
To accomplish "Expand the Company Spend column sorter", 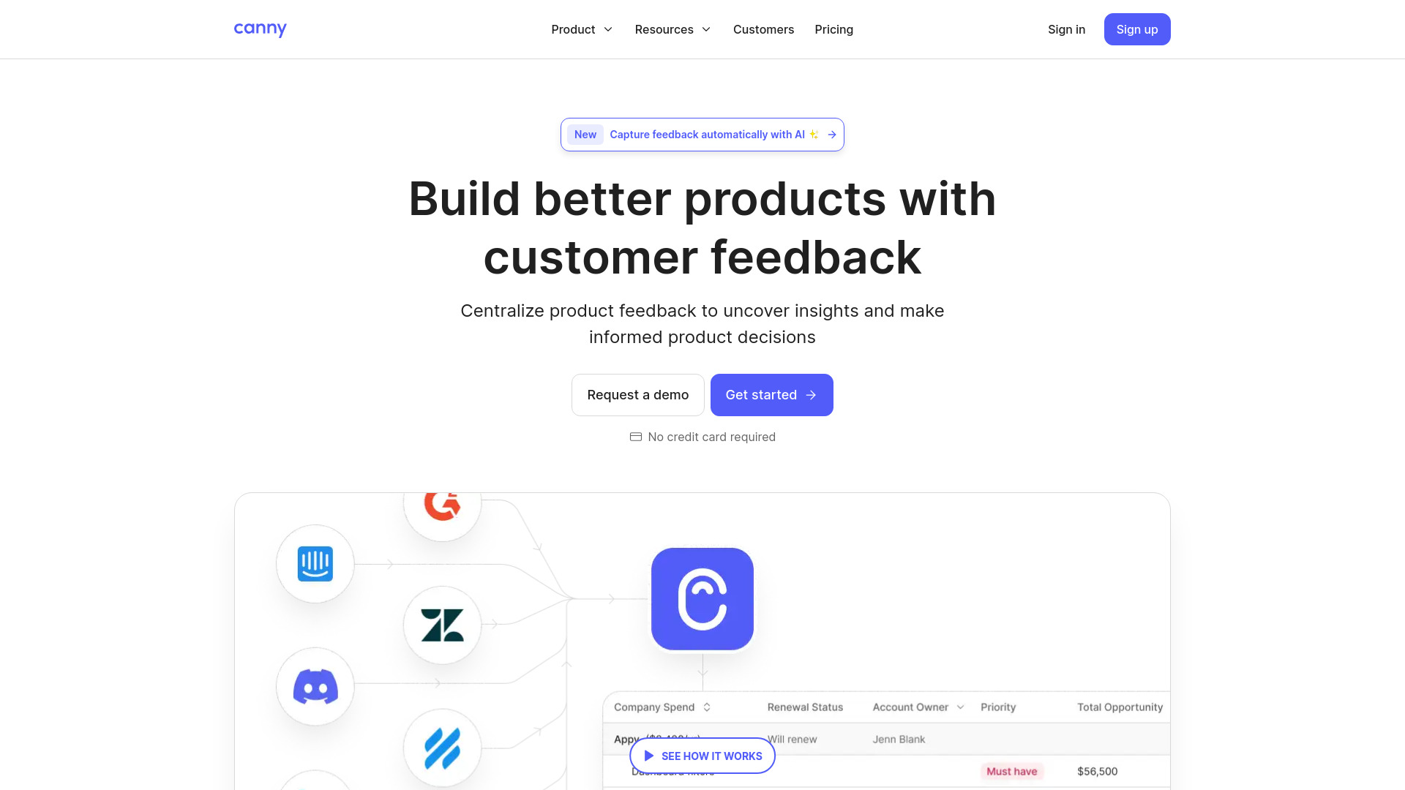I will click(x=705, y=707).
